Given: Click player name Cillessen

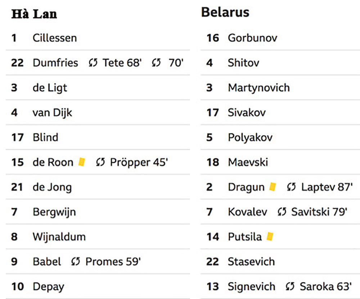Looking at the screenshot, I should pos(55,38).
